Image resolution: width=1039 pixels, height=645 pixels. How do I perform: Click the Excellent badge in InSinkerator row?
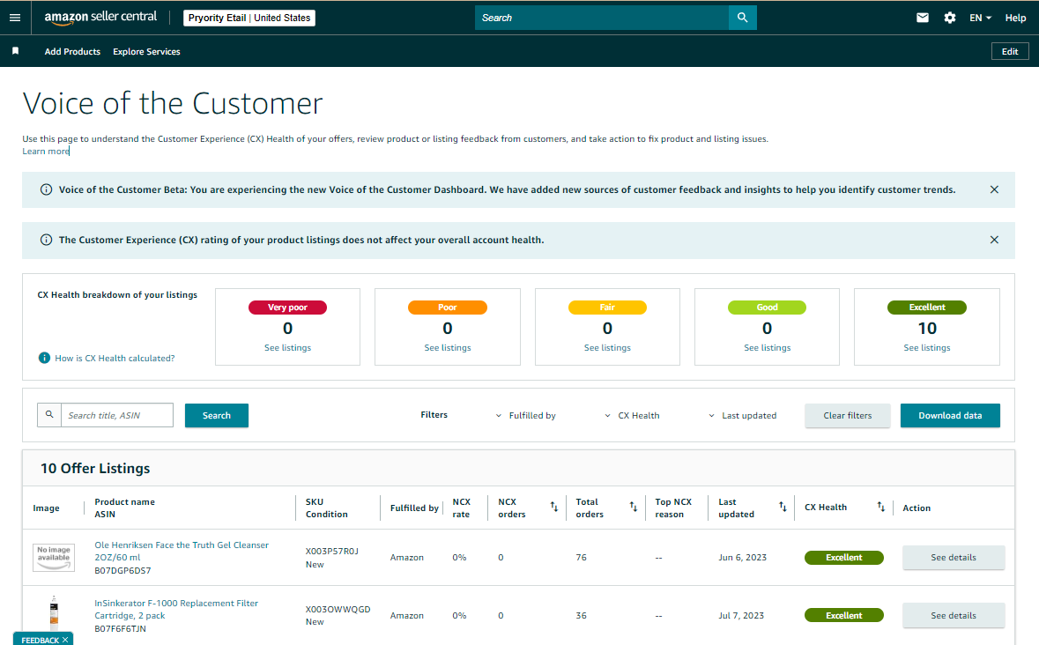pyautogui.click(x=843, y=615)
